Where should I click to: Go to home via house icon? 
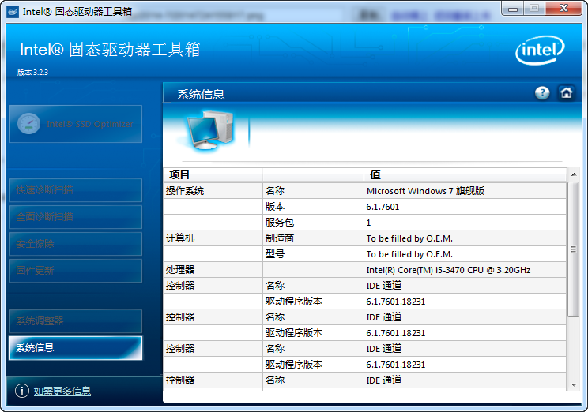566,92
